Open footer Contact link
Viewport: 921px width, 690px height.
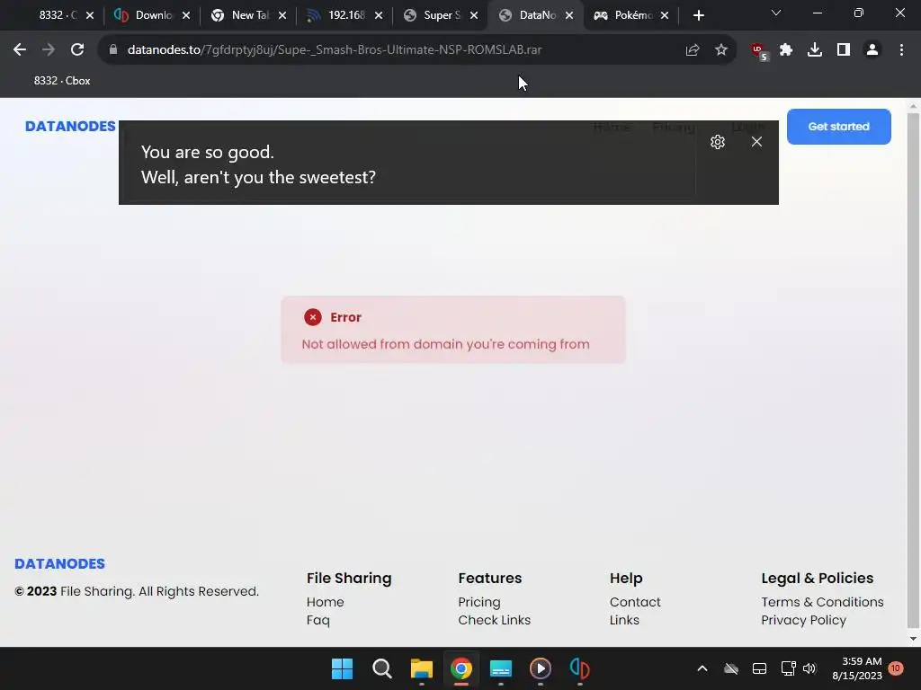(635, 602)
